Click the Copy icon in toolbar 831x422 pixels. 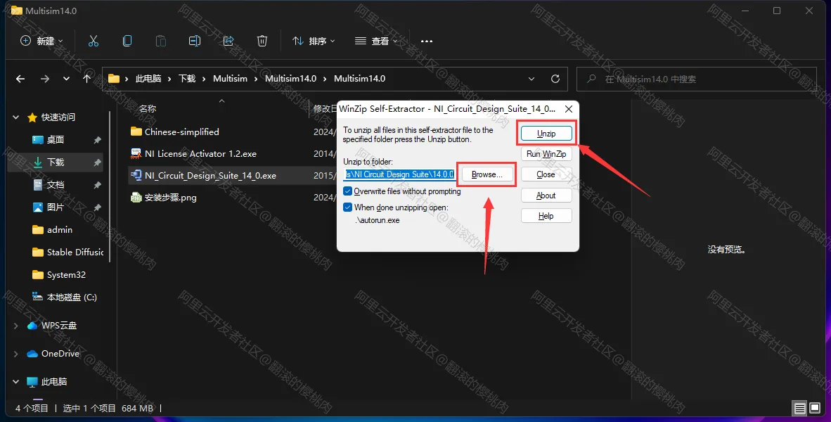coord(127,41)
